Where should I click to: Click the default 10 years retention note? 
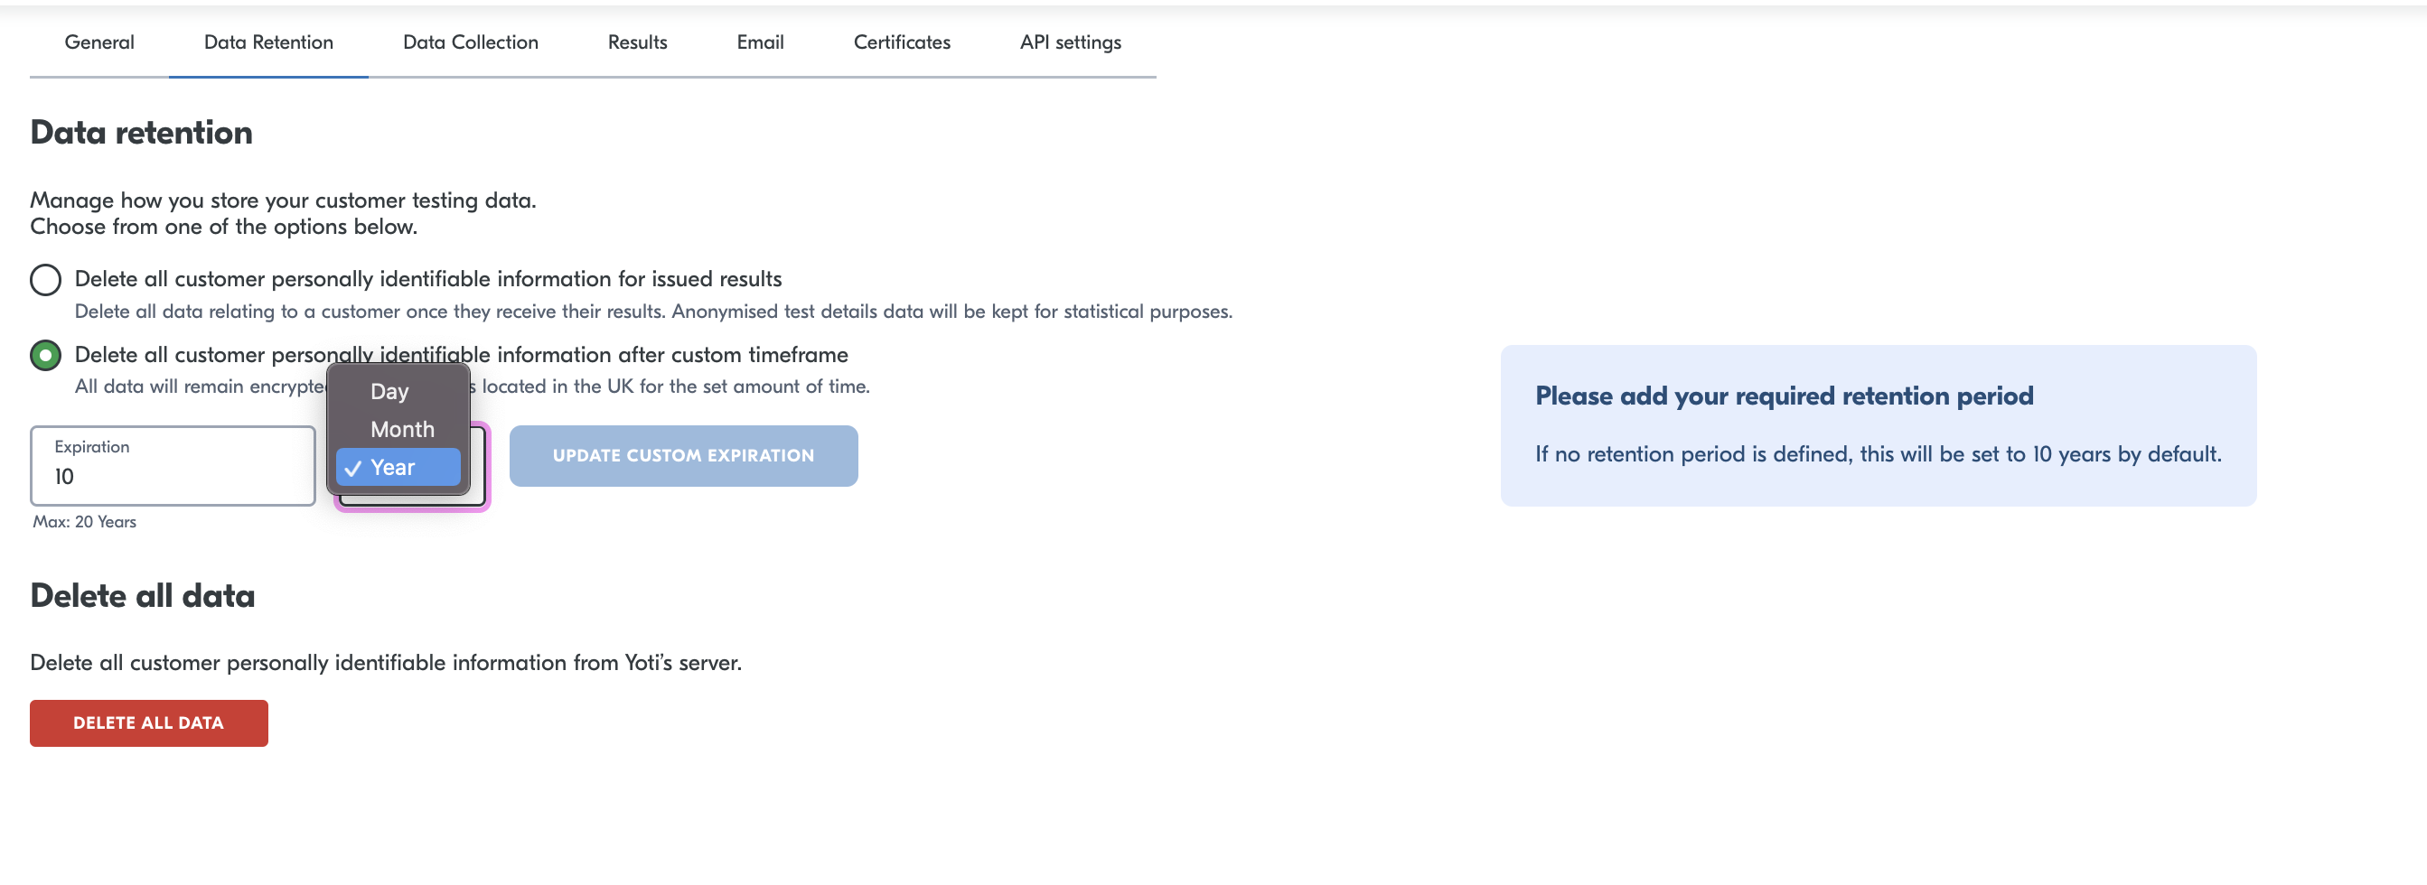coord(1878,455)
